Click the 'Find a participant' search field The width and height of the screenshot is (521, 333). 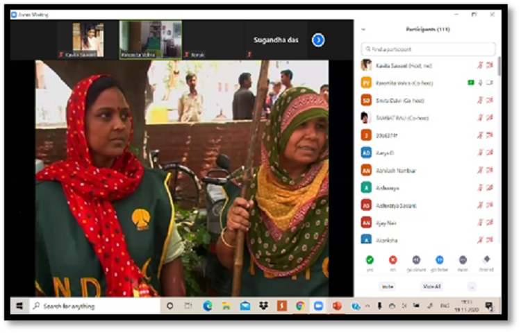428,49
